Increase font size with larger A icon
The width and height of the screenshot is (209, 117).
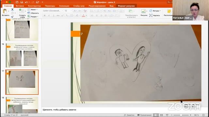click(75, 11)
